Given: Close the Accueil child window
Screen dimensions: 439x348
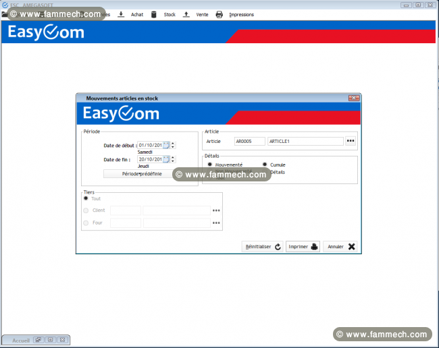Looking at the screenshot, I should click(x=63, y=340).
